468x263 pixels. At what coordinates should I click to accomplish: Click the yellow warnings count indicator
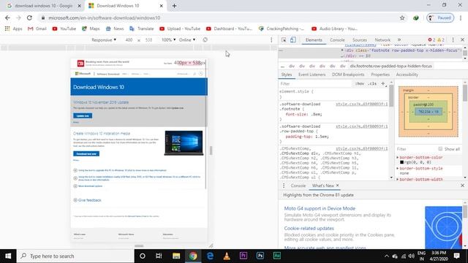coord(441,39)
